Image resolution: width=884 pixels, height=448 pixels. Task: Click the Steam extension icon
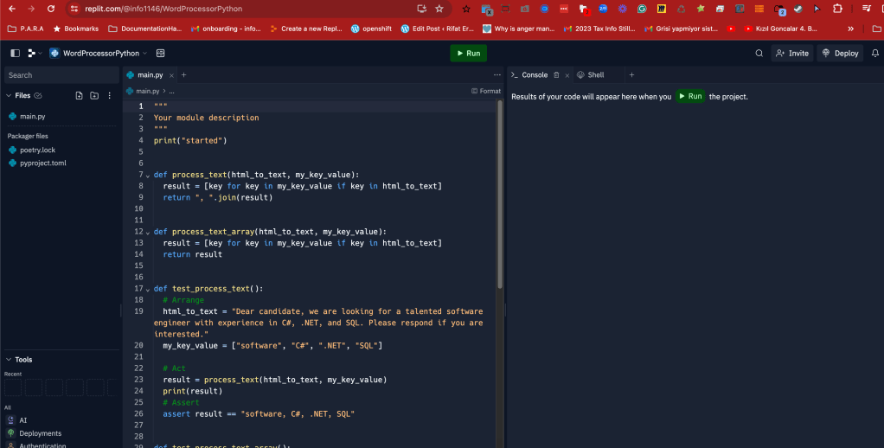[x=798, y=9]
